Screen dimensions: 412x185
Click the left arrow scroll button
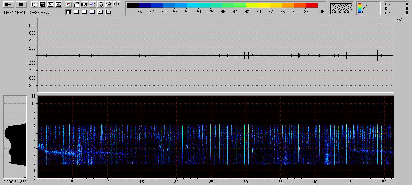(115, 4)
